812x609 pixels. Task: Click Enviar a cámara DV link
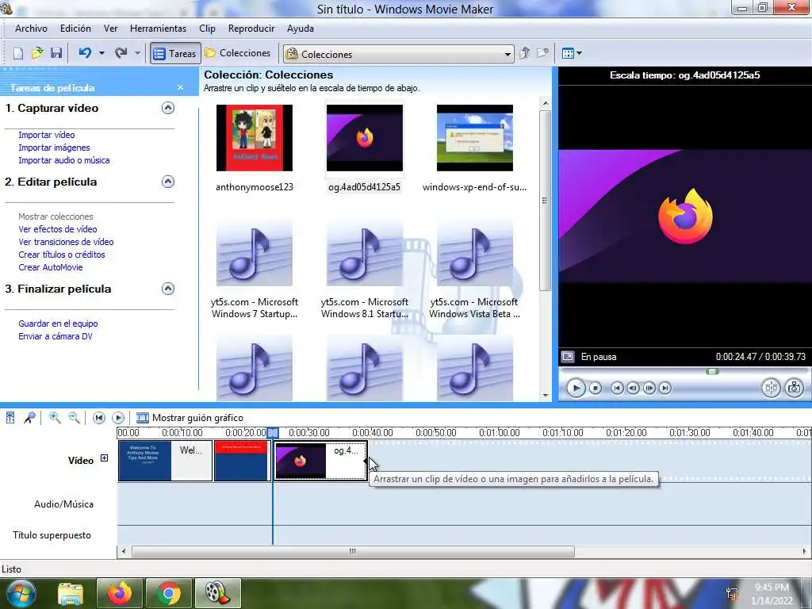click(x=56, y=336)
